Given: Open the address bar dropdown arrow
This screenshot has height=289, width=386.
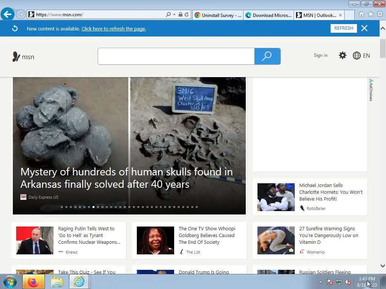Looking at the screenshot, I should coord(174,15).
